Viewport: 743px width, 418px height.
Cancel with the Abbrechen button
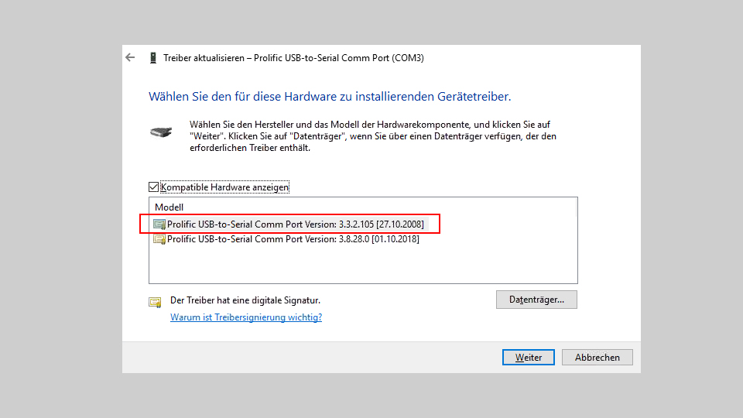pos(597,358)
